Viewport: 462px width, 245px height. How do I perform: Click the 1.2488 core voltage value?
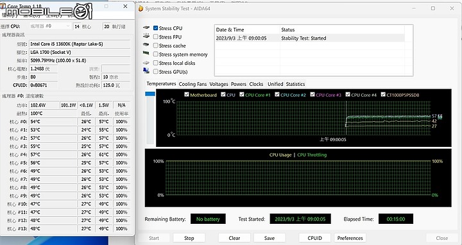tap(44, 69)
